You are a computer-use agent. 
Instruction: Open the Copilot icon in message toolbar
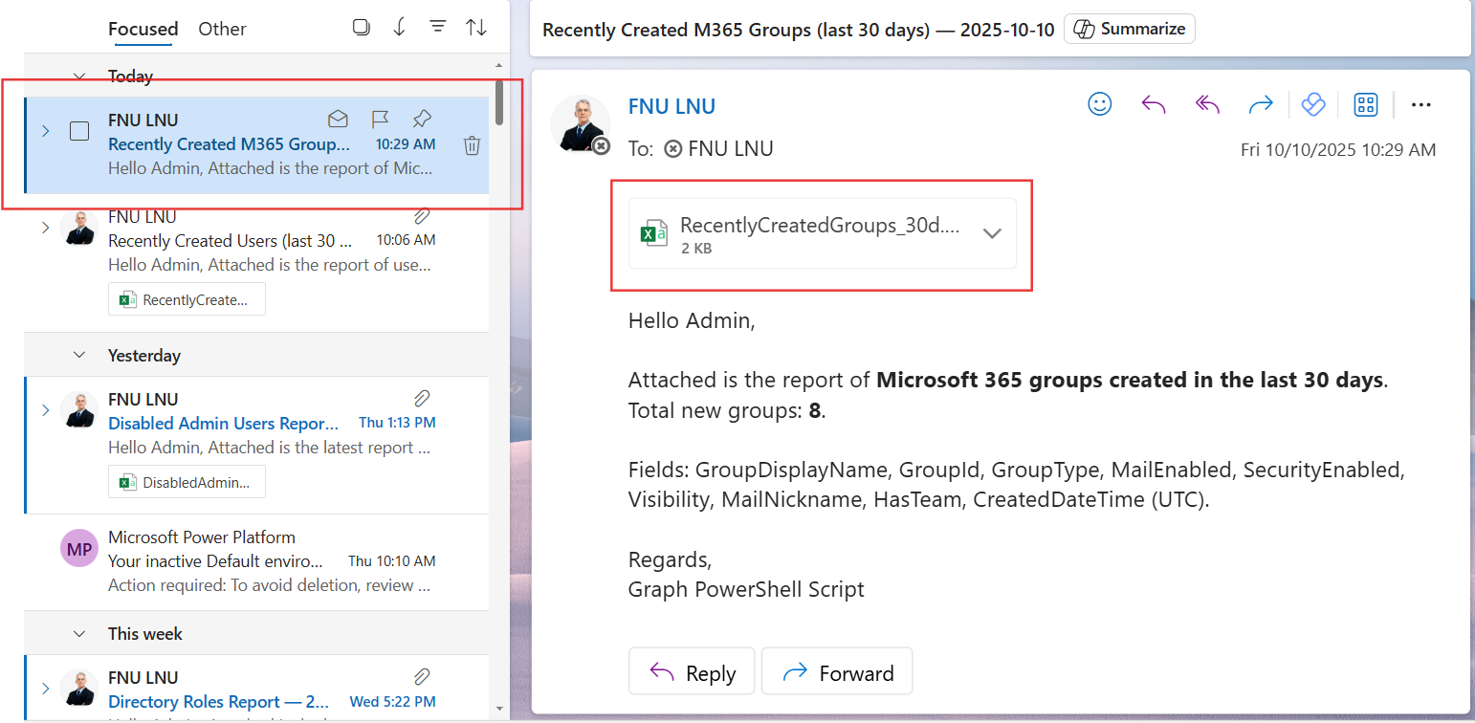[1313, 104]
